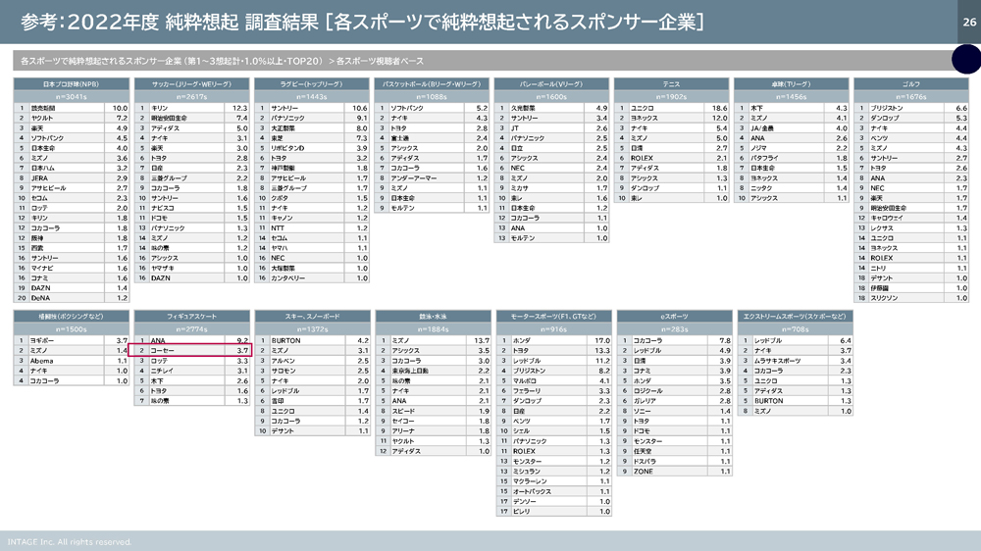Select ホンダ in the motorsports table
Screen dimensions: 981x551
521,341
